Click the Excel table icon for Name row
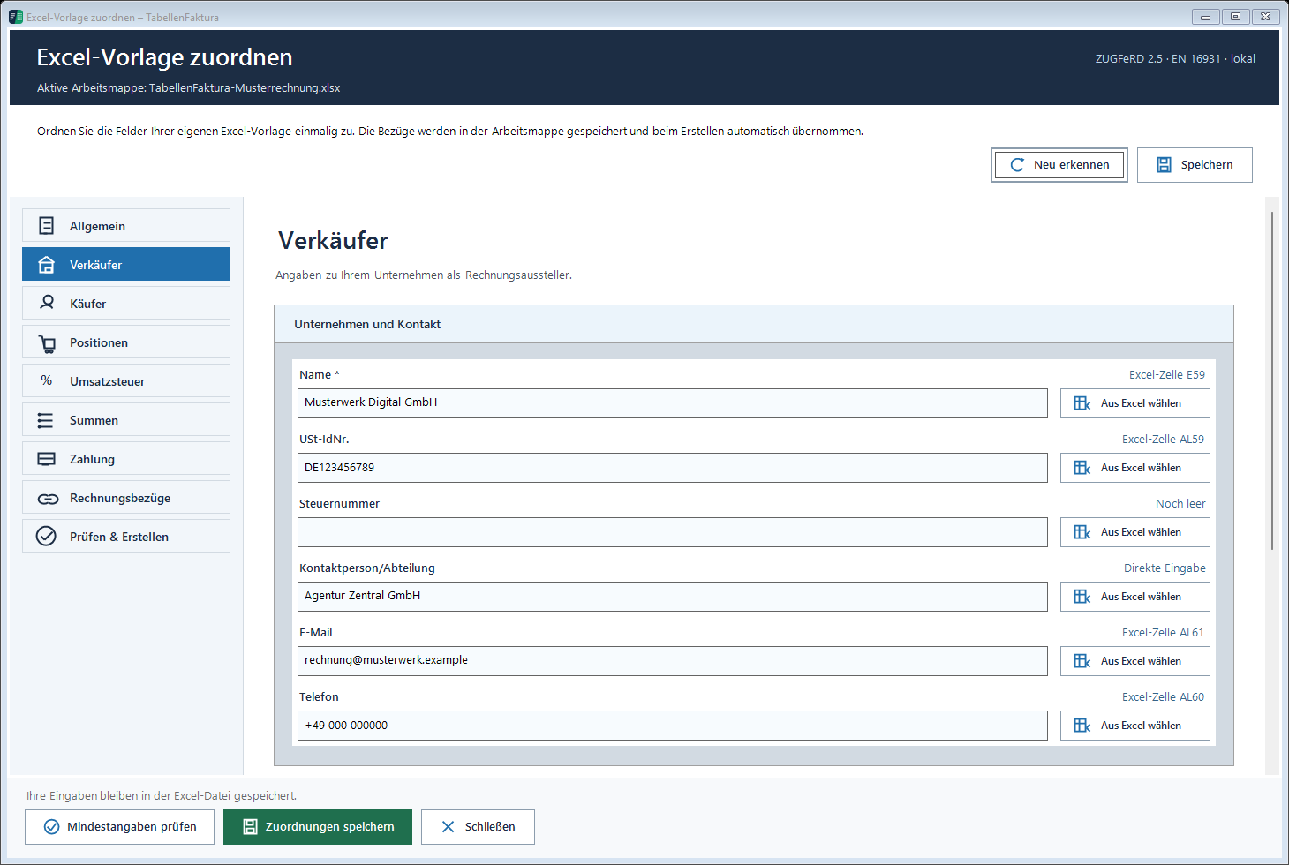 pos(1082,403)
